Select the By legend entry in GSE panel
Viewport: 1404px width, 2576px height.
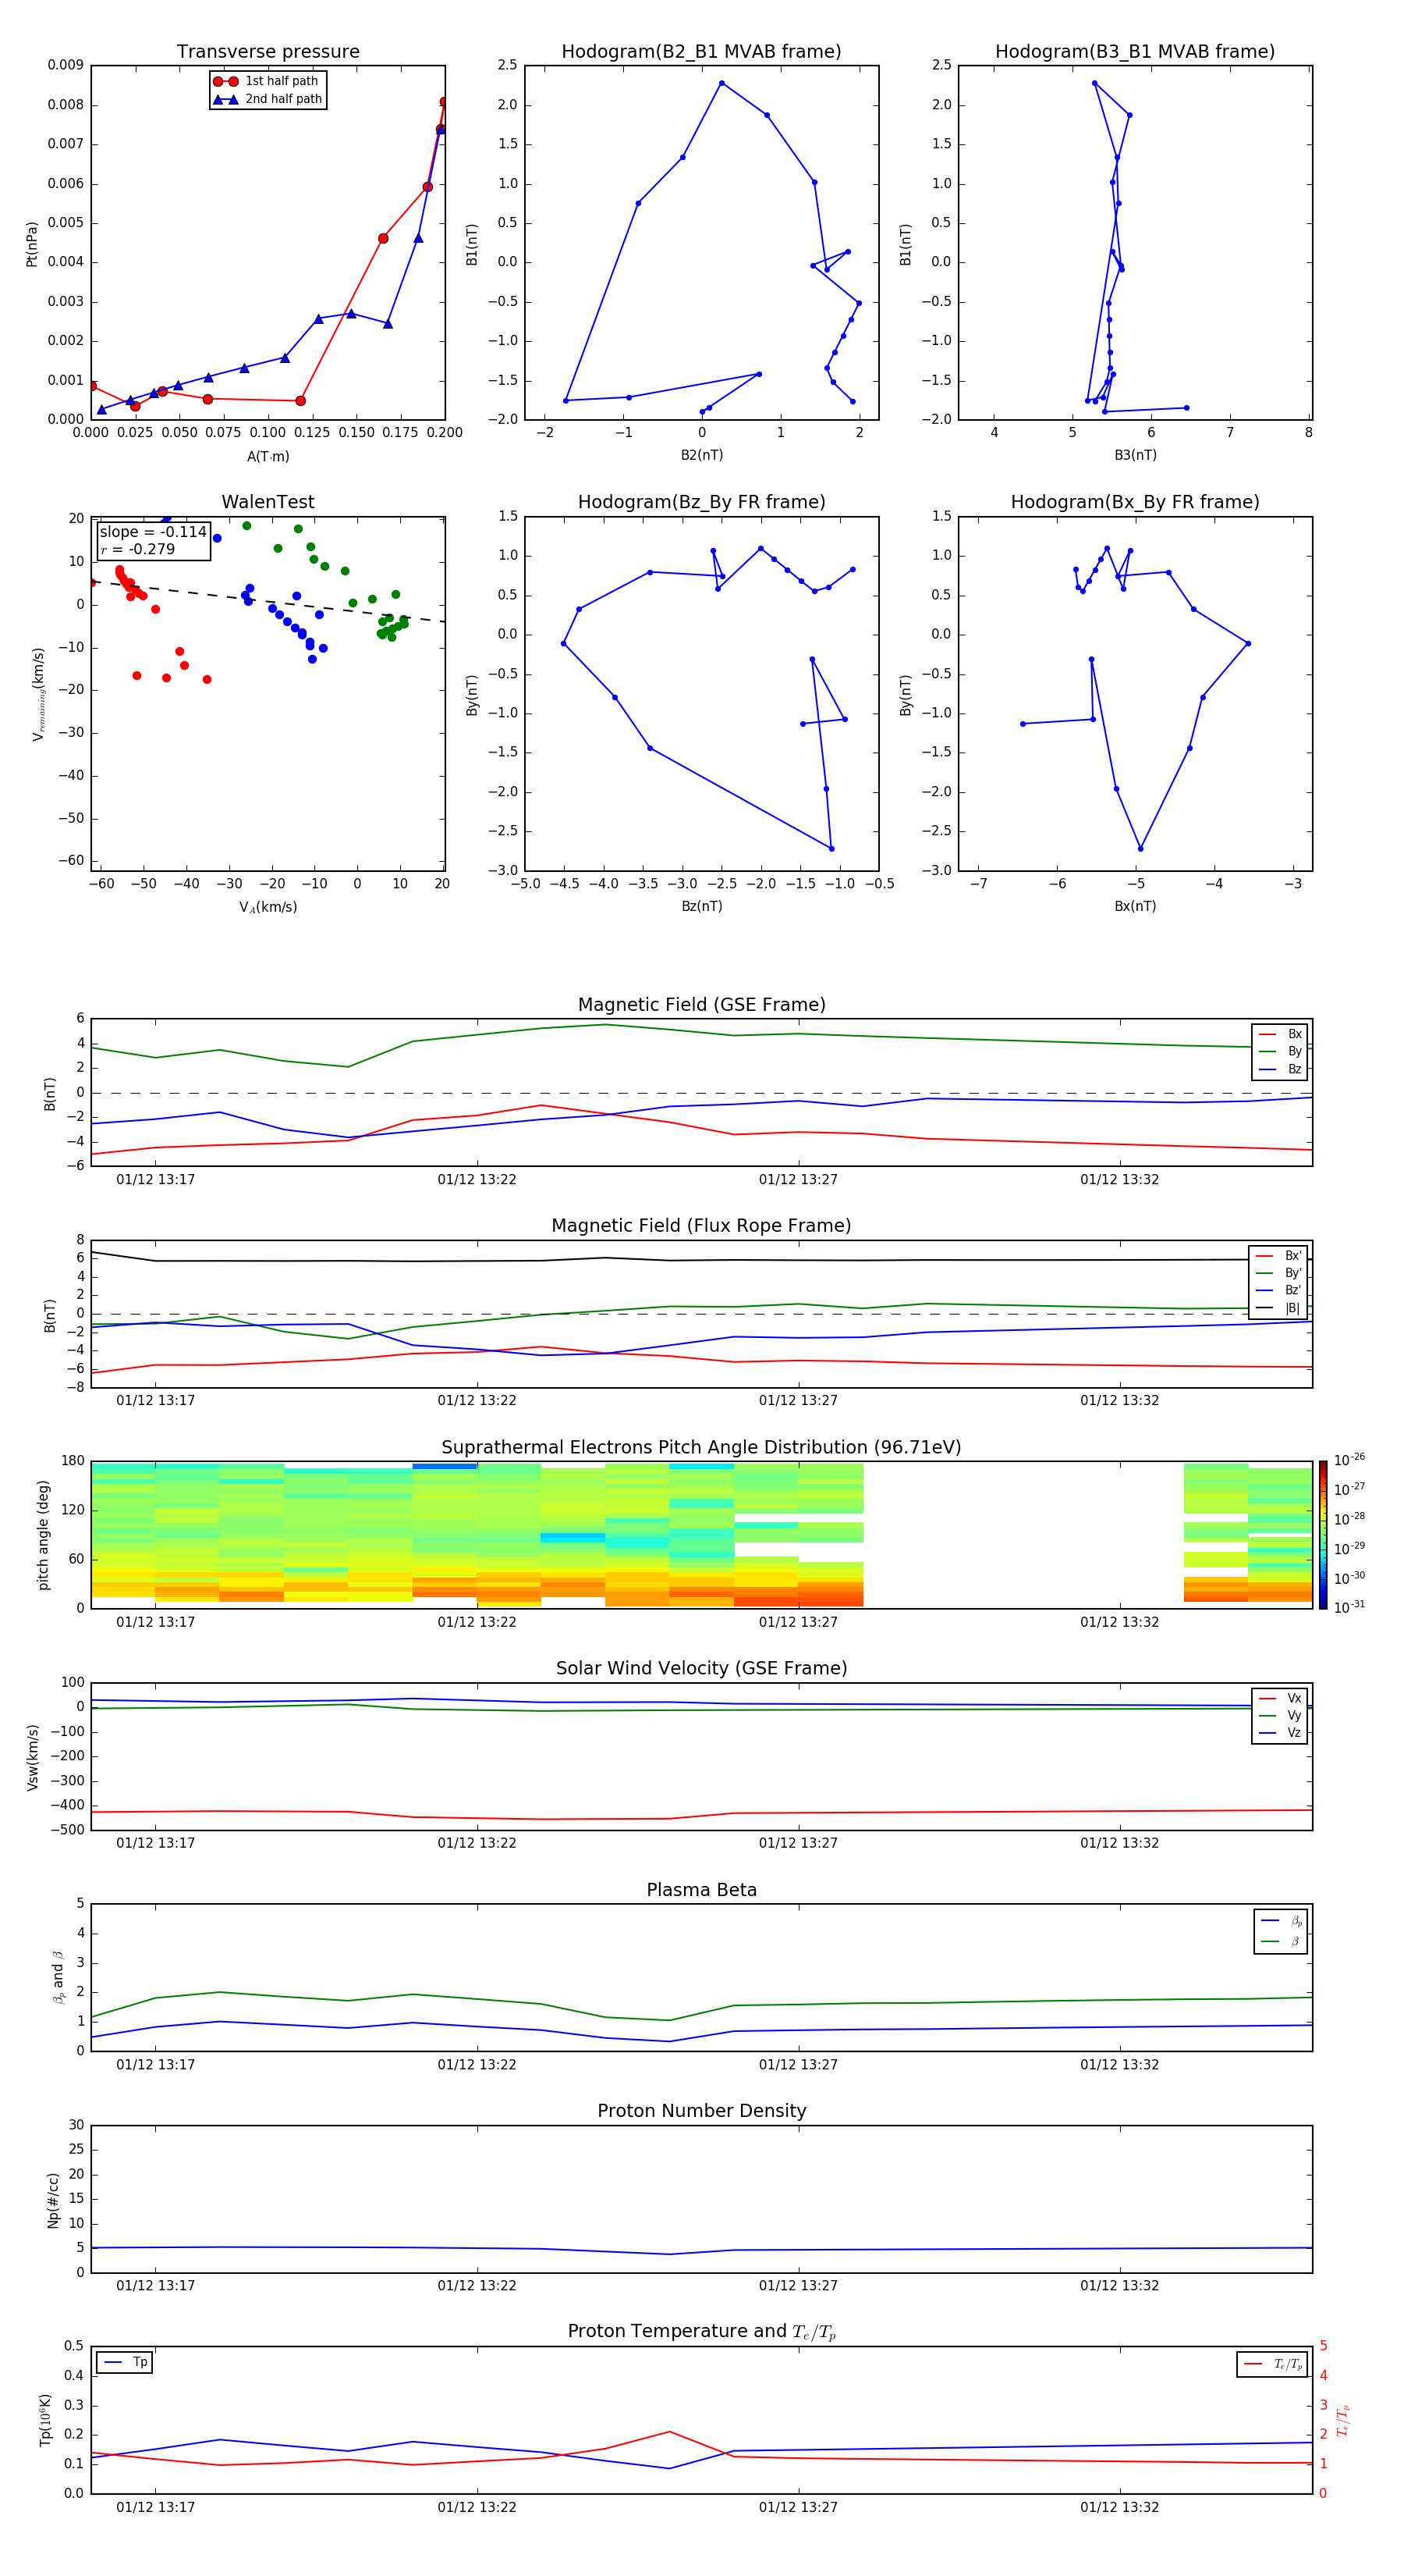point(1280,1051)
